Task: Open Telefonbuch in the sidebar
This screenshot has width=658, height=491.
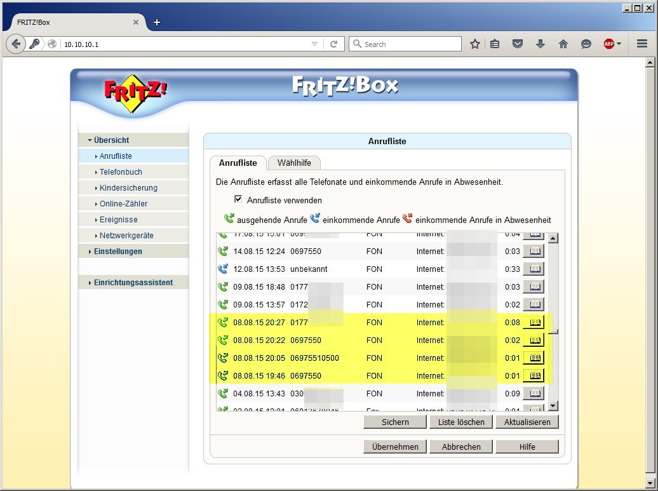Action: pos(121,172)
